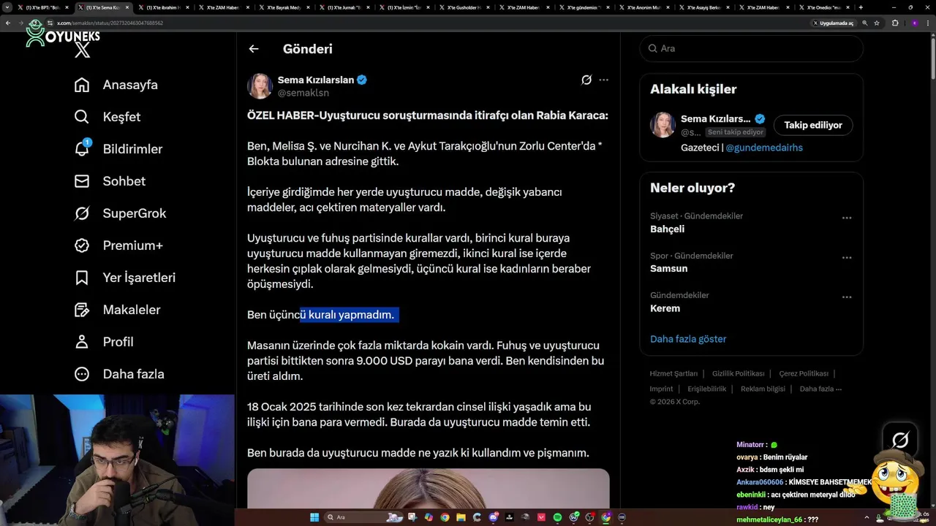Expand footer Daha fazla menu
This screenshot has height=526, width=936.
point(820,389)
